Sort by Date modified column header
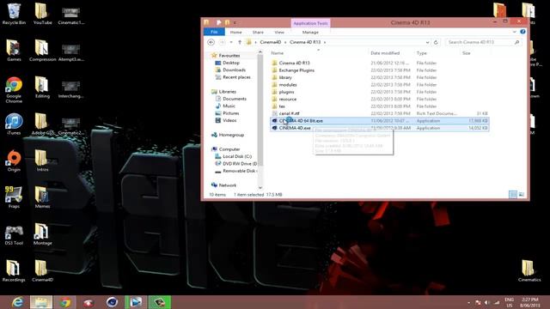Image resolution: width=550 pixels, height=309 pixels. tap(392, 53)
